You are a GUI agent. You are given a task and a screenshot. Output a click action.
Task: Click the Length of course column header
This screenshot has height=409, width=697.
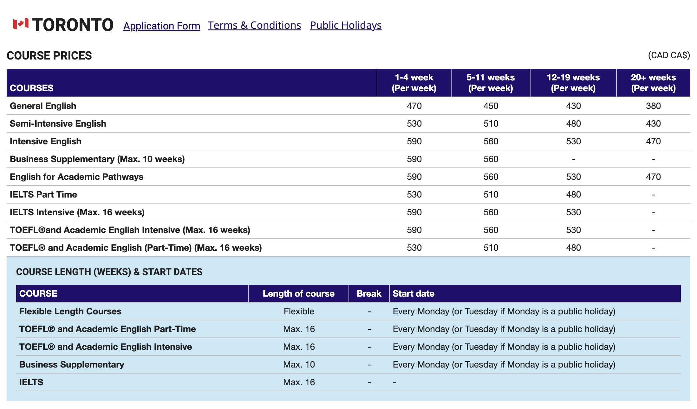[298, 293]
